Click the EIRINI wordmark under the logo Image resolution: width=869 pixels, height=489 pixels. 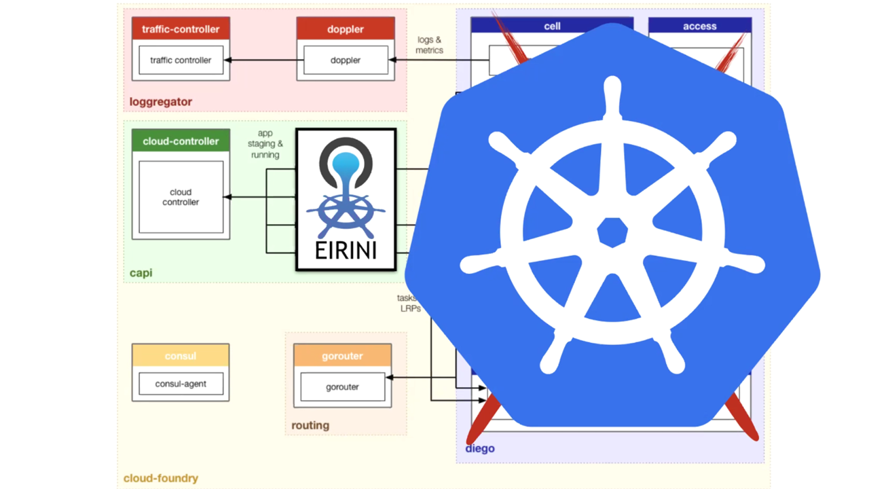tap(346, 251)
